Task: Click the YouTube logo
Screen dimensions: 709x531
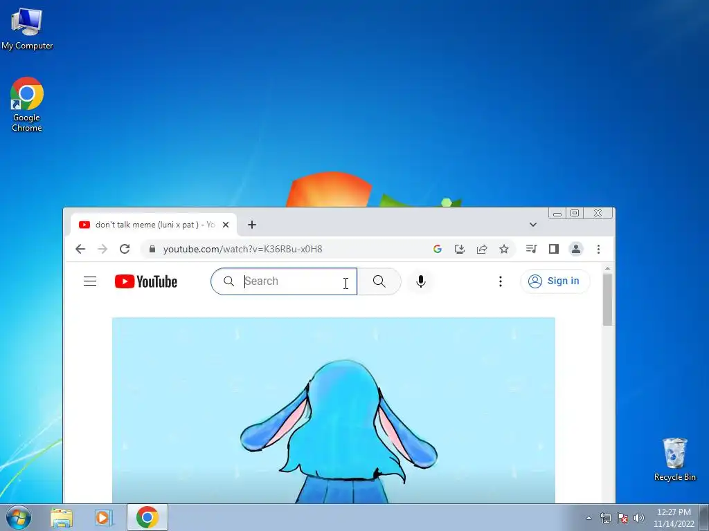Action: (145, 281)
